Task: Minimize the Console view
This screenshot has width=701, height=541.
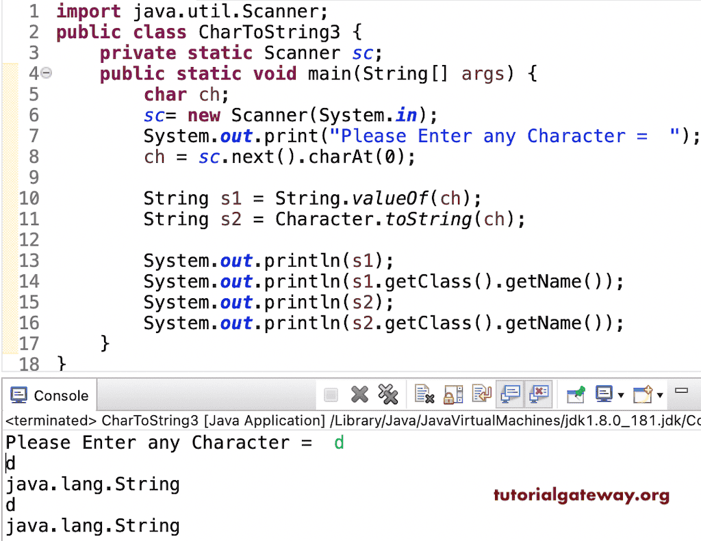Action: tap(682, 390)
